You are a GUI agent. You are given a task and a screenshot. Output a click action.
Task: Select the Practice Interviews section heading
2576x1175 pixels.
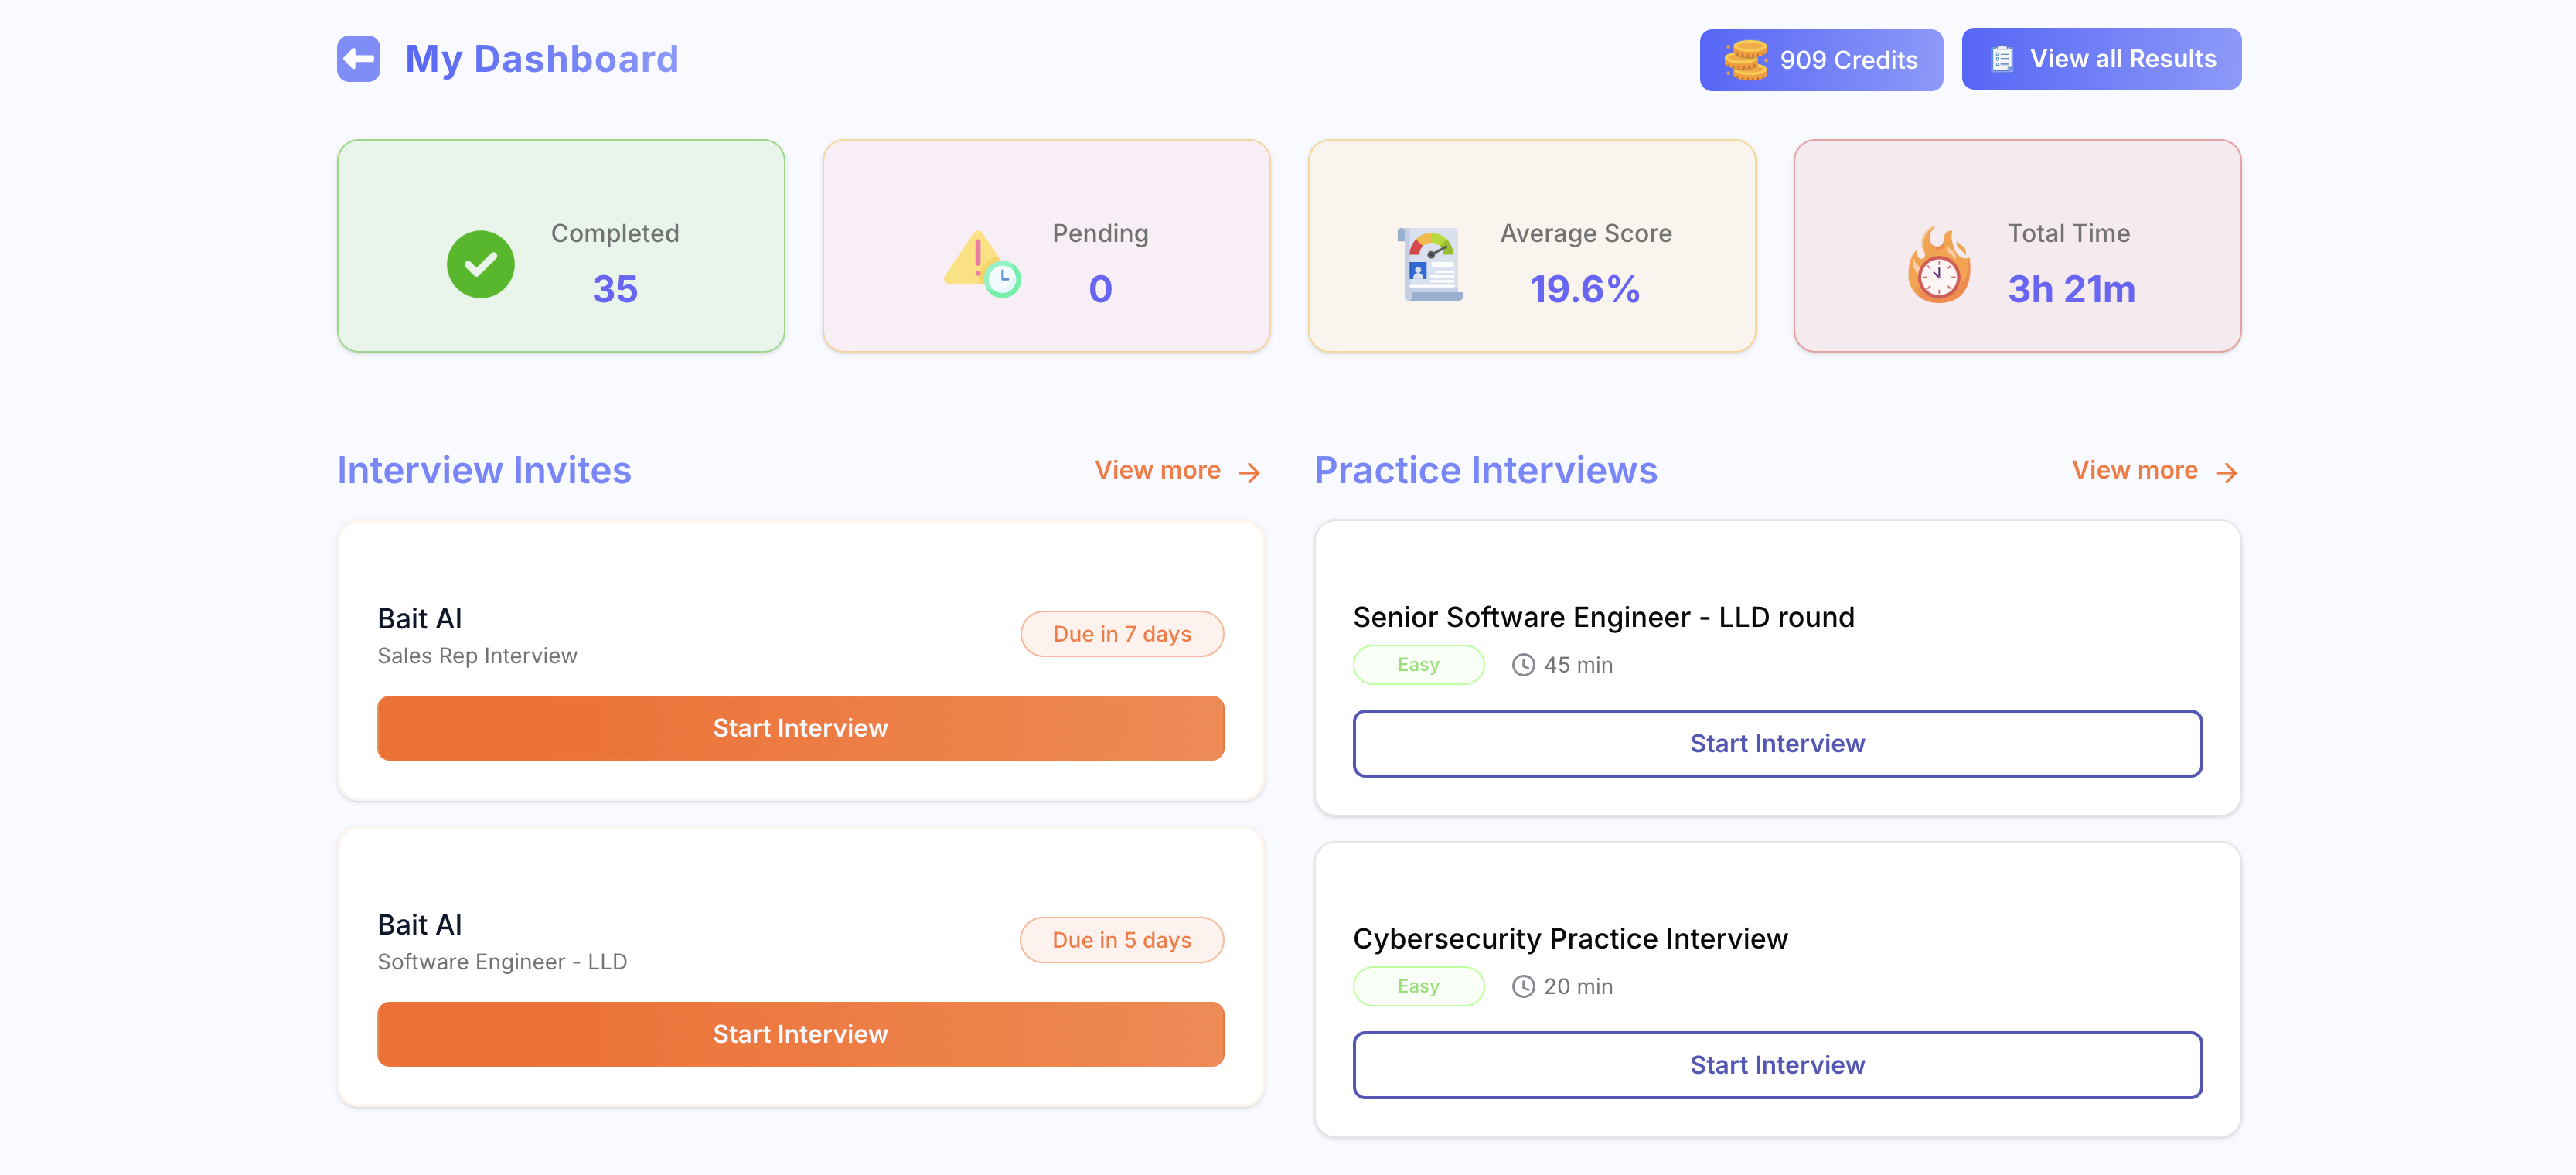(1486, 469)
